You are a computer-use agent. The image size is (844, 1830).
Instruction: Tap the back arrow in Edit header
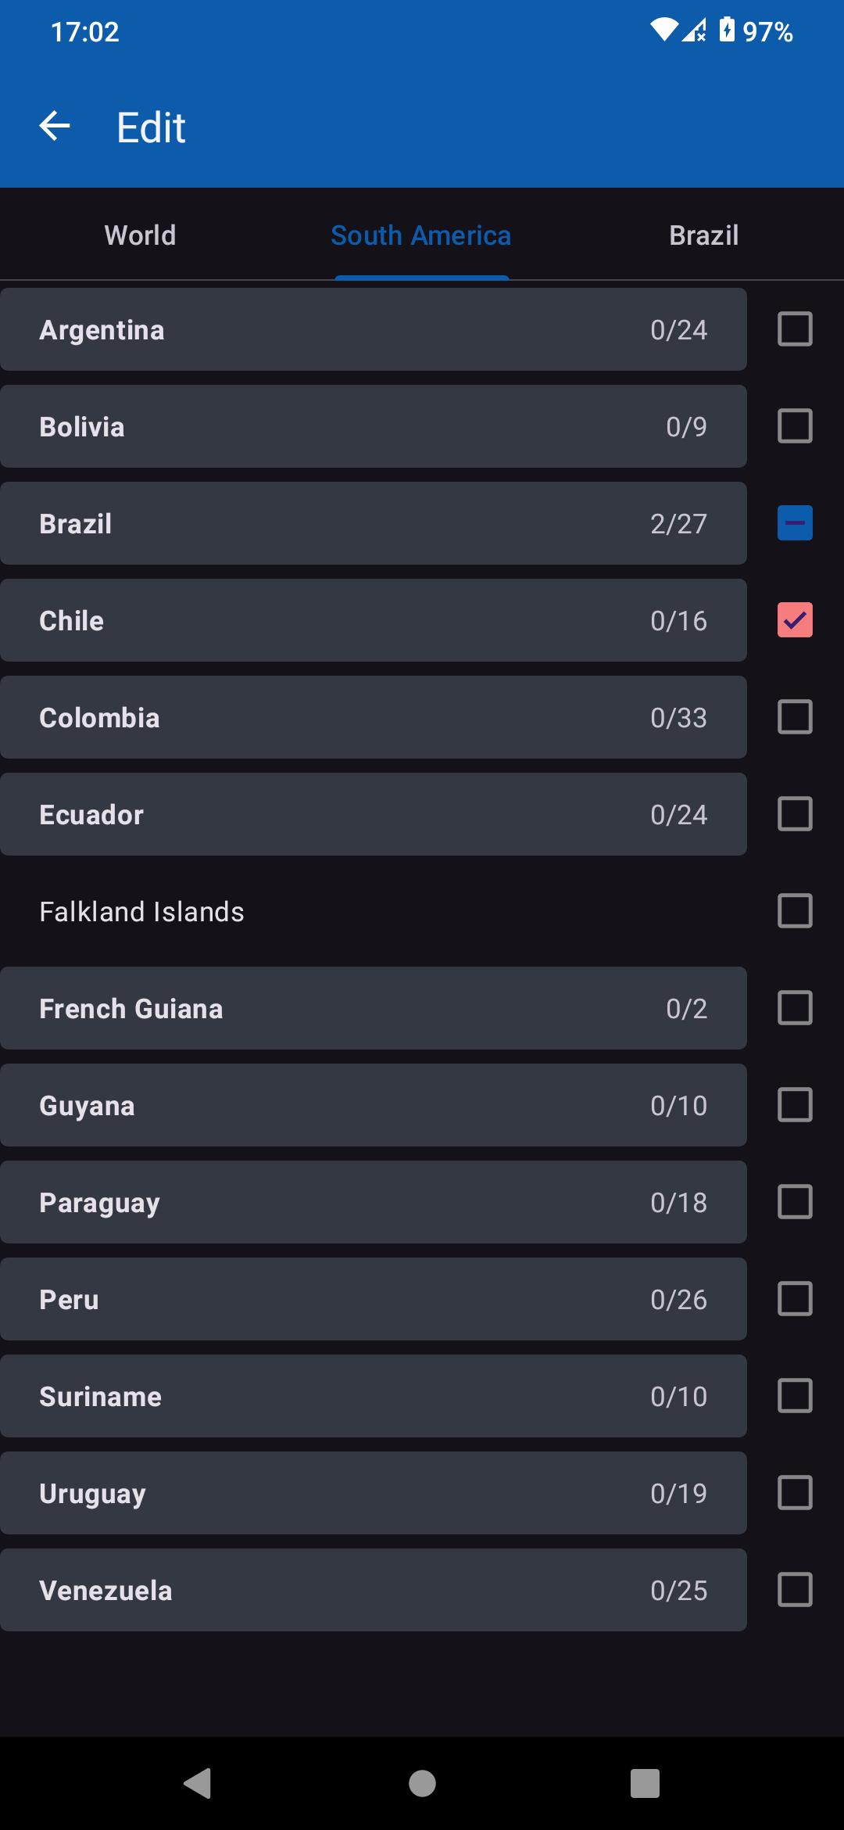click(55, 126)
